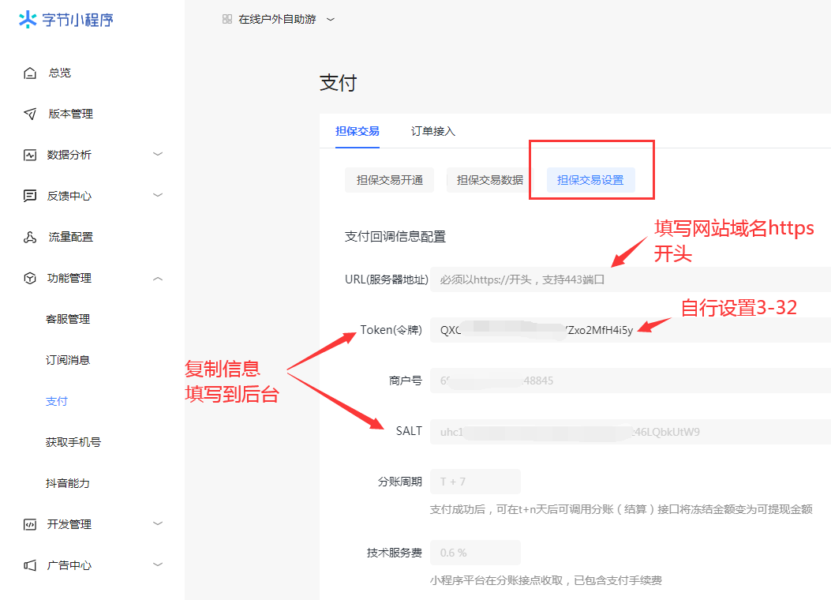831x600 pixels.
Task: Click the 总览 home icon
Action: pyautogui.click(x=30, y=73)
